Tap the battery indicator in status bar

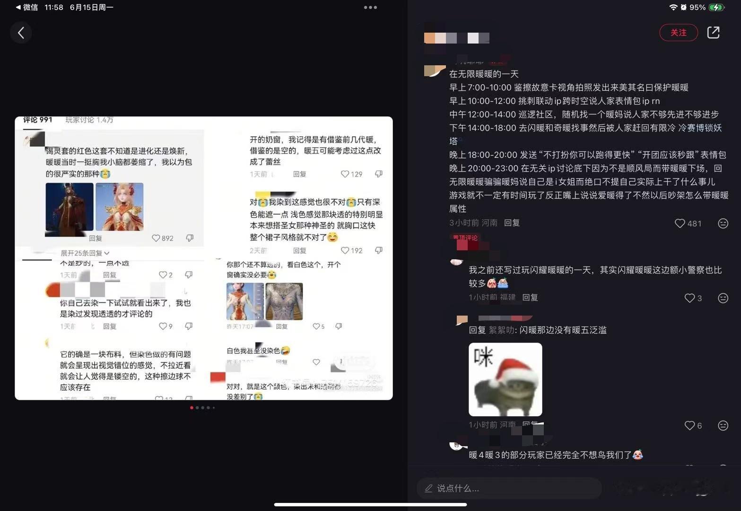coord(716,8)
